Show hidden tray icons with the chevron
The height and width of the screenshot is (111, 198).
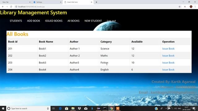tap(166, 109)
